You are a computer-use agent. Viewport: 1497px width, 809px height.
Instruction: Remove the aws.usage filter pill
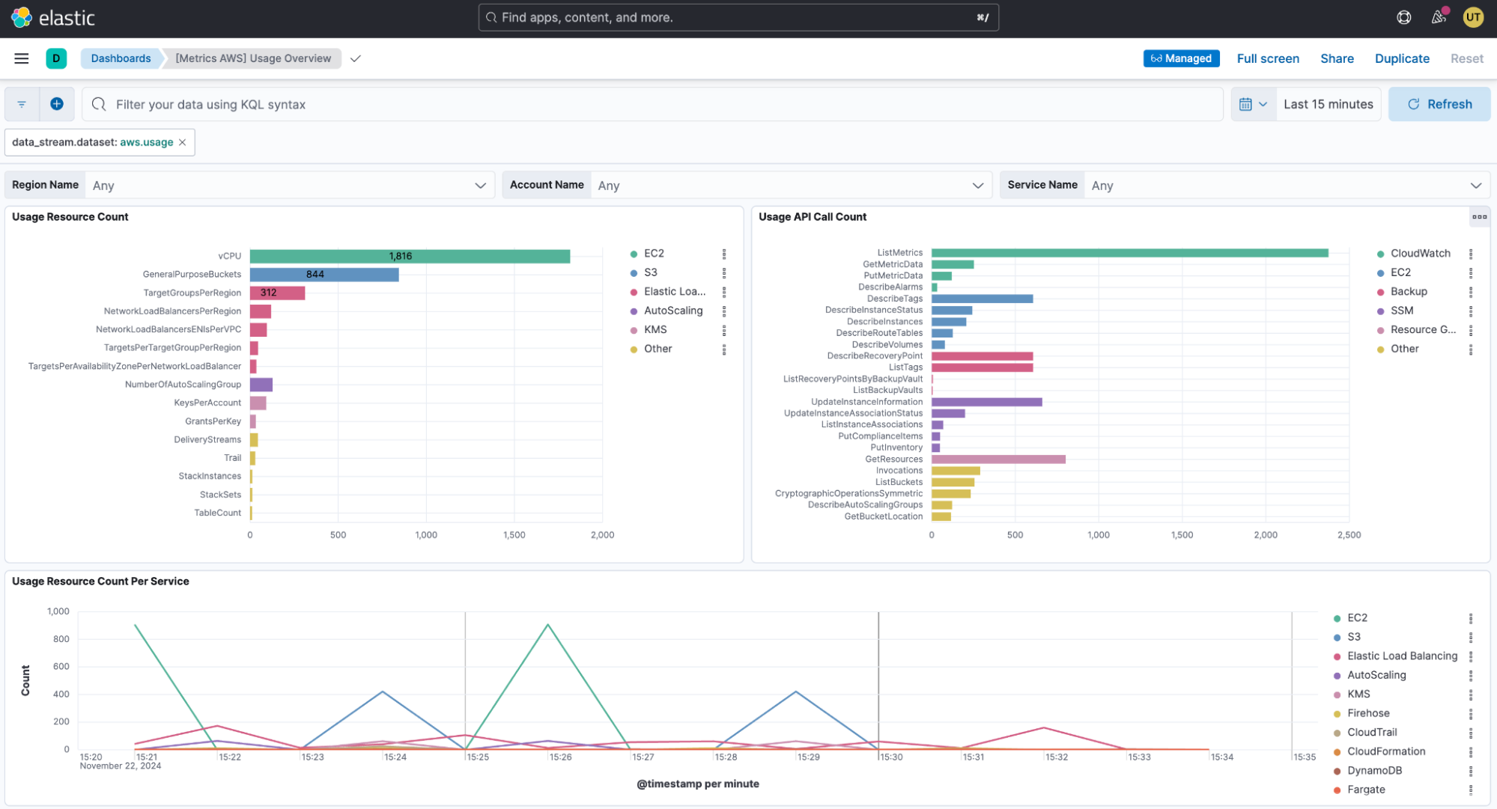click(x=182, y=142)
